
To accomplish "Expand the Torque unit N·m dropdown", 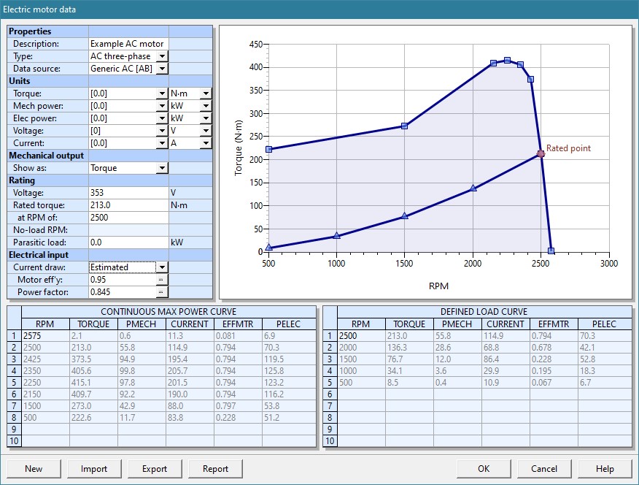I will 206,93.
